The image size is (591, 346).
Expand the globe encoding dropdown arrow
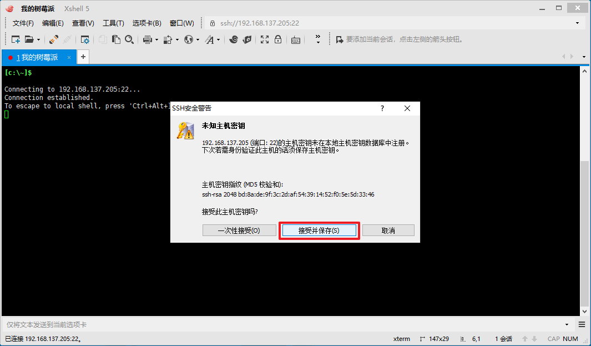click(197, 40)
